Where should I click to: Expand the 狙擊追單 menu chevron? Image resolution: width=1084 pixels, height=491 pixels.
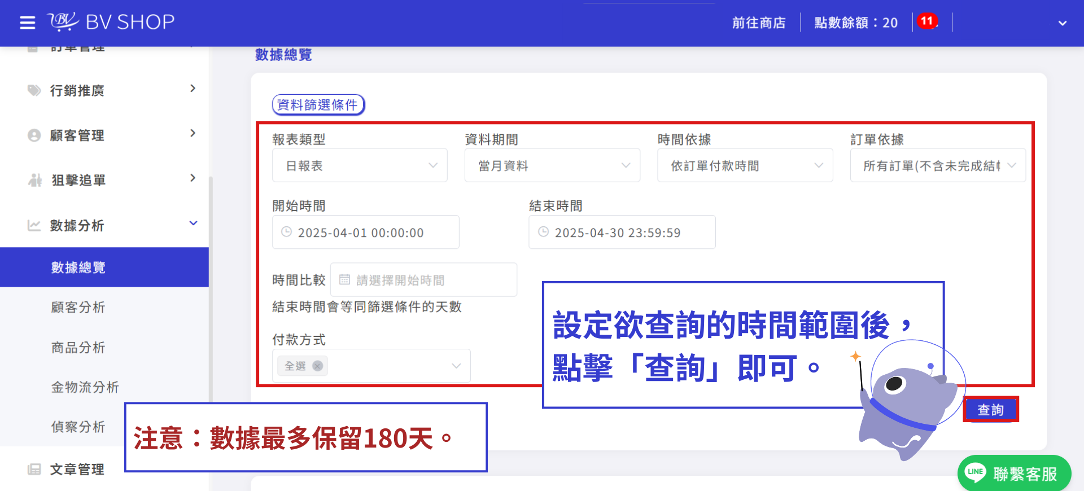pos(193,178)
